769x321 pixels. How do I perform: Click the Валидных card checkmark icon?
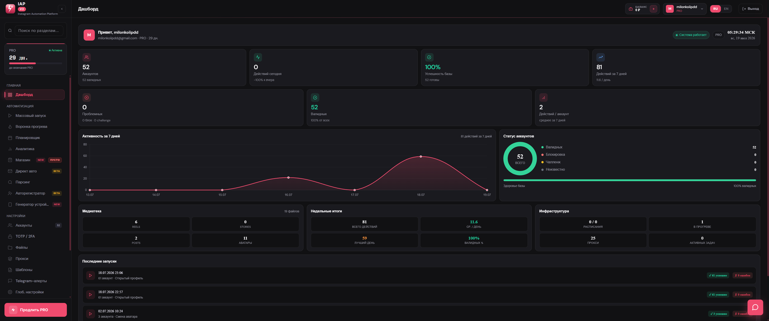[315, 97]
